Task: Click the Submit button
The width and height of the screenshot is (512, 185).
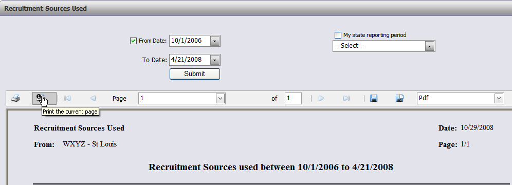Action: click(x=195, y=73)
